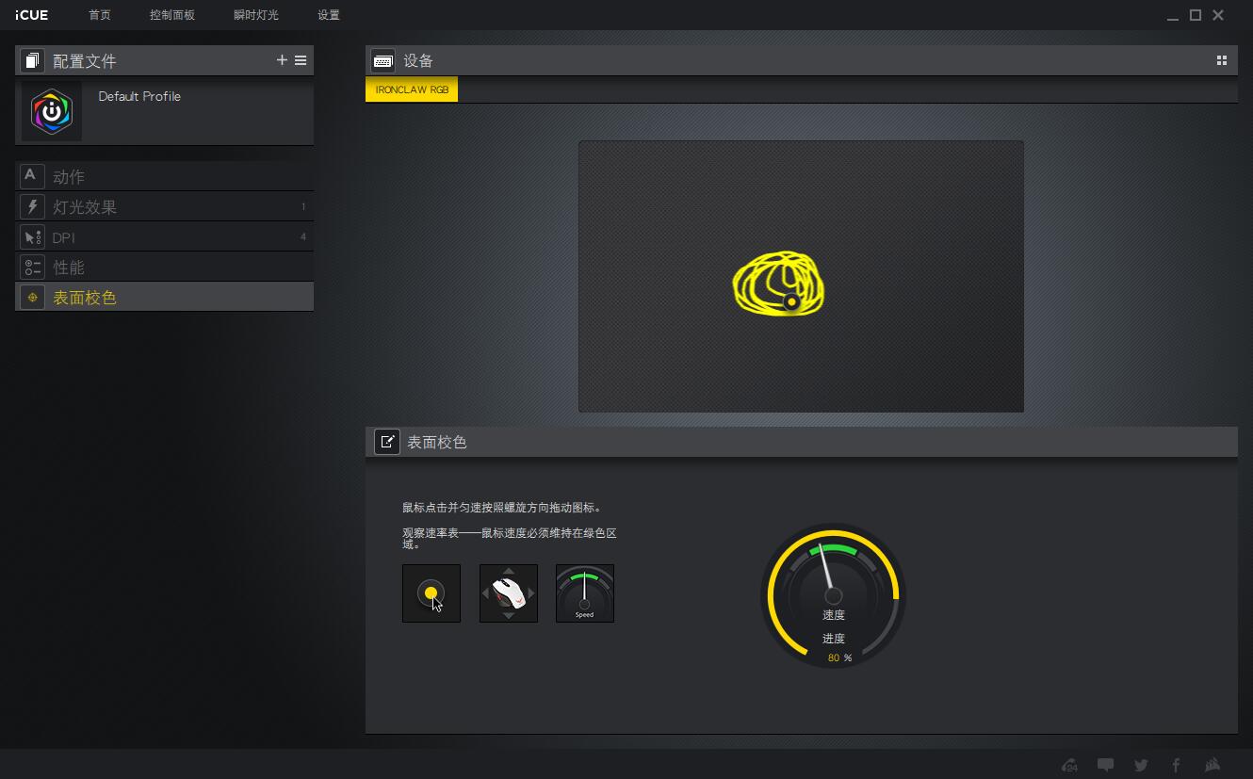Click the mouse movement directions thumbnail
This screenshot has width=1253, height=779.
[509, 593]
